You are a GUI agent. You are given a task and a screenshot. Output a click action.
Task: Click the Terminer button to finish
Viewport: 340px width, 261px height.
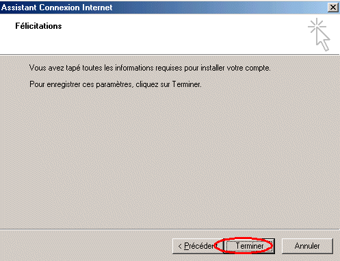click(x=249, y=246)
